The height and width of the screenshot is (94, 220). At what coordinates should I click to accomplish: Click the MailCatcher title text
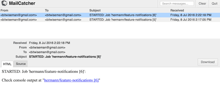pos(22,3)
